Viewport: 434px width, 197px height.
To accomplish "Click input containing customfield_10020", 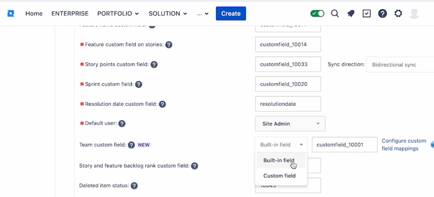I will tap(288, 84).
